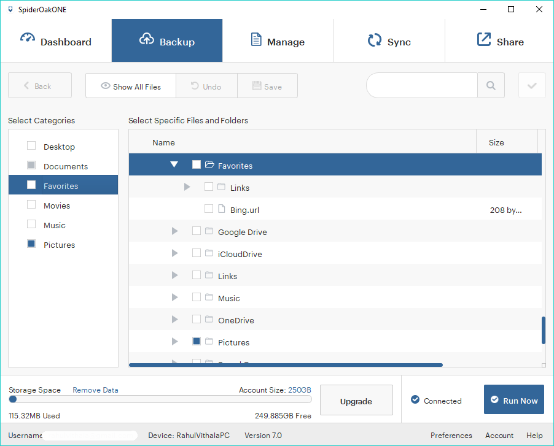Viewport: 554px width, 446px height.
Task: Click the folder icon beside Music row
Action: (x=209, y=297)
